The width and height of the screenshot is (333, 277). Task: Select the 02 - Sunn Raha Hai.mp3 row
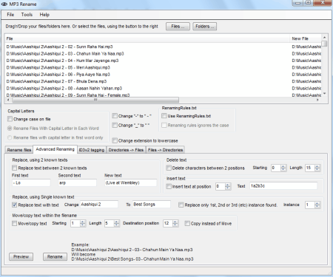tap(164, 47)
